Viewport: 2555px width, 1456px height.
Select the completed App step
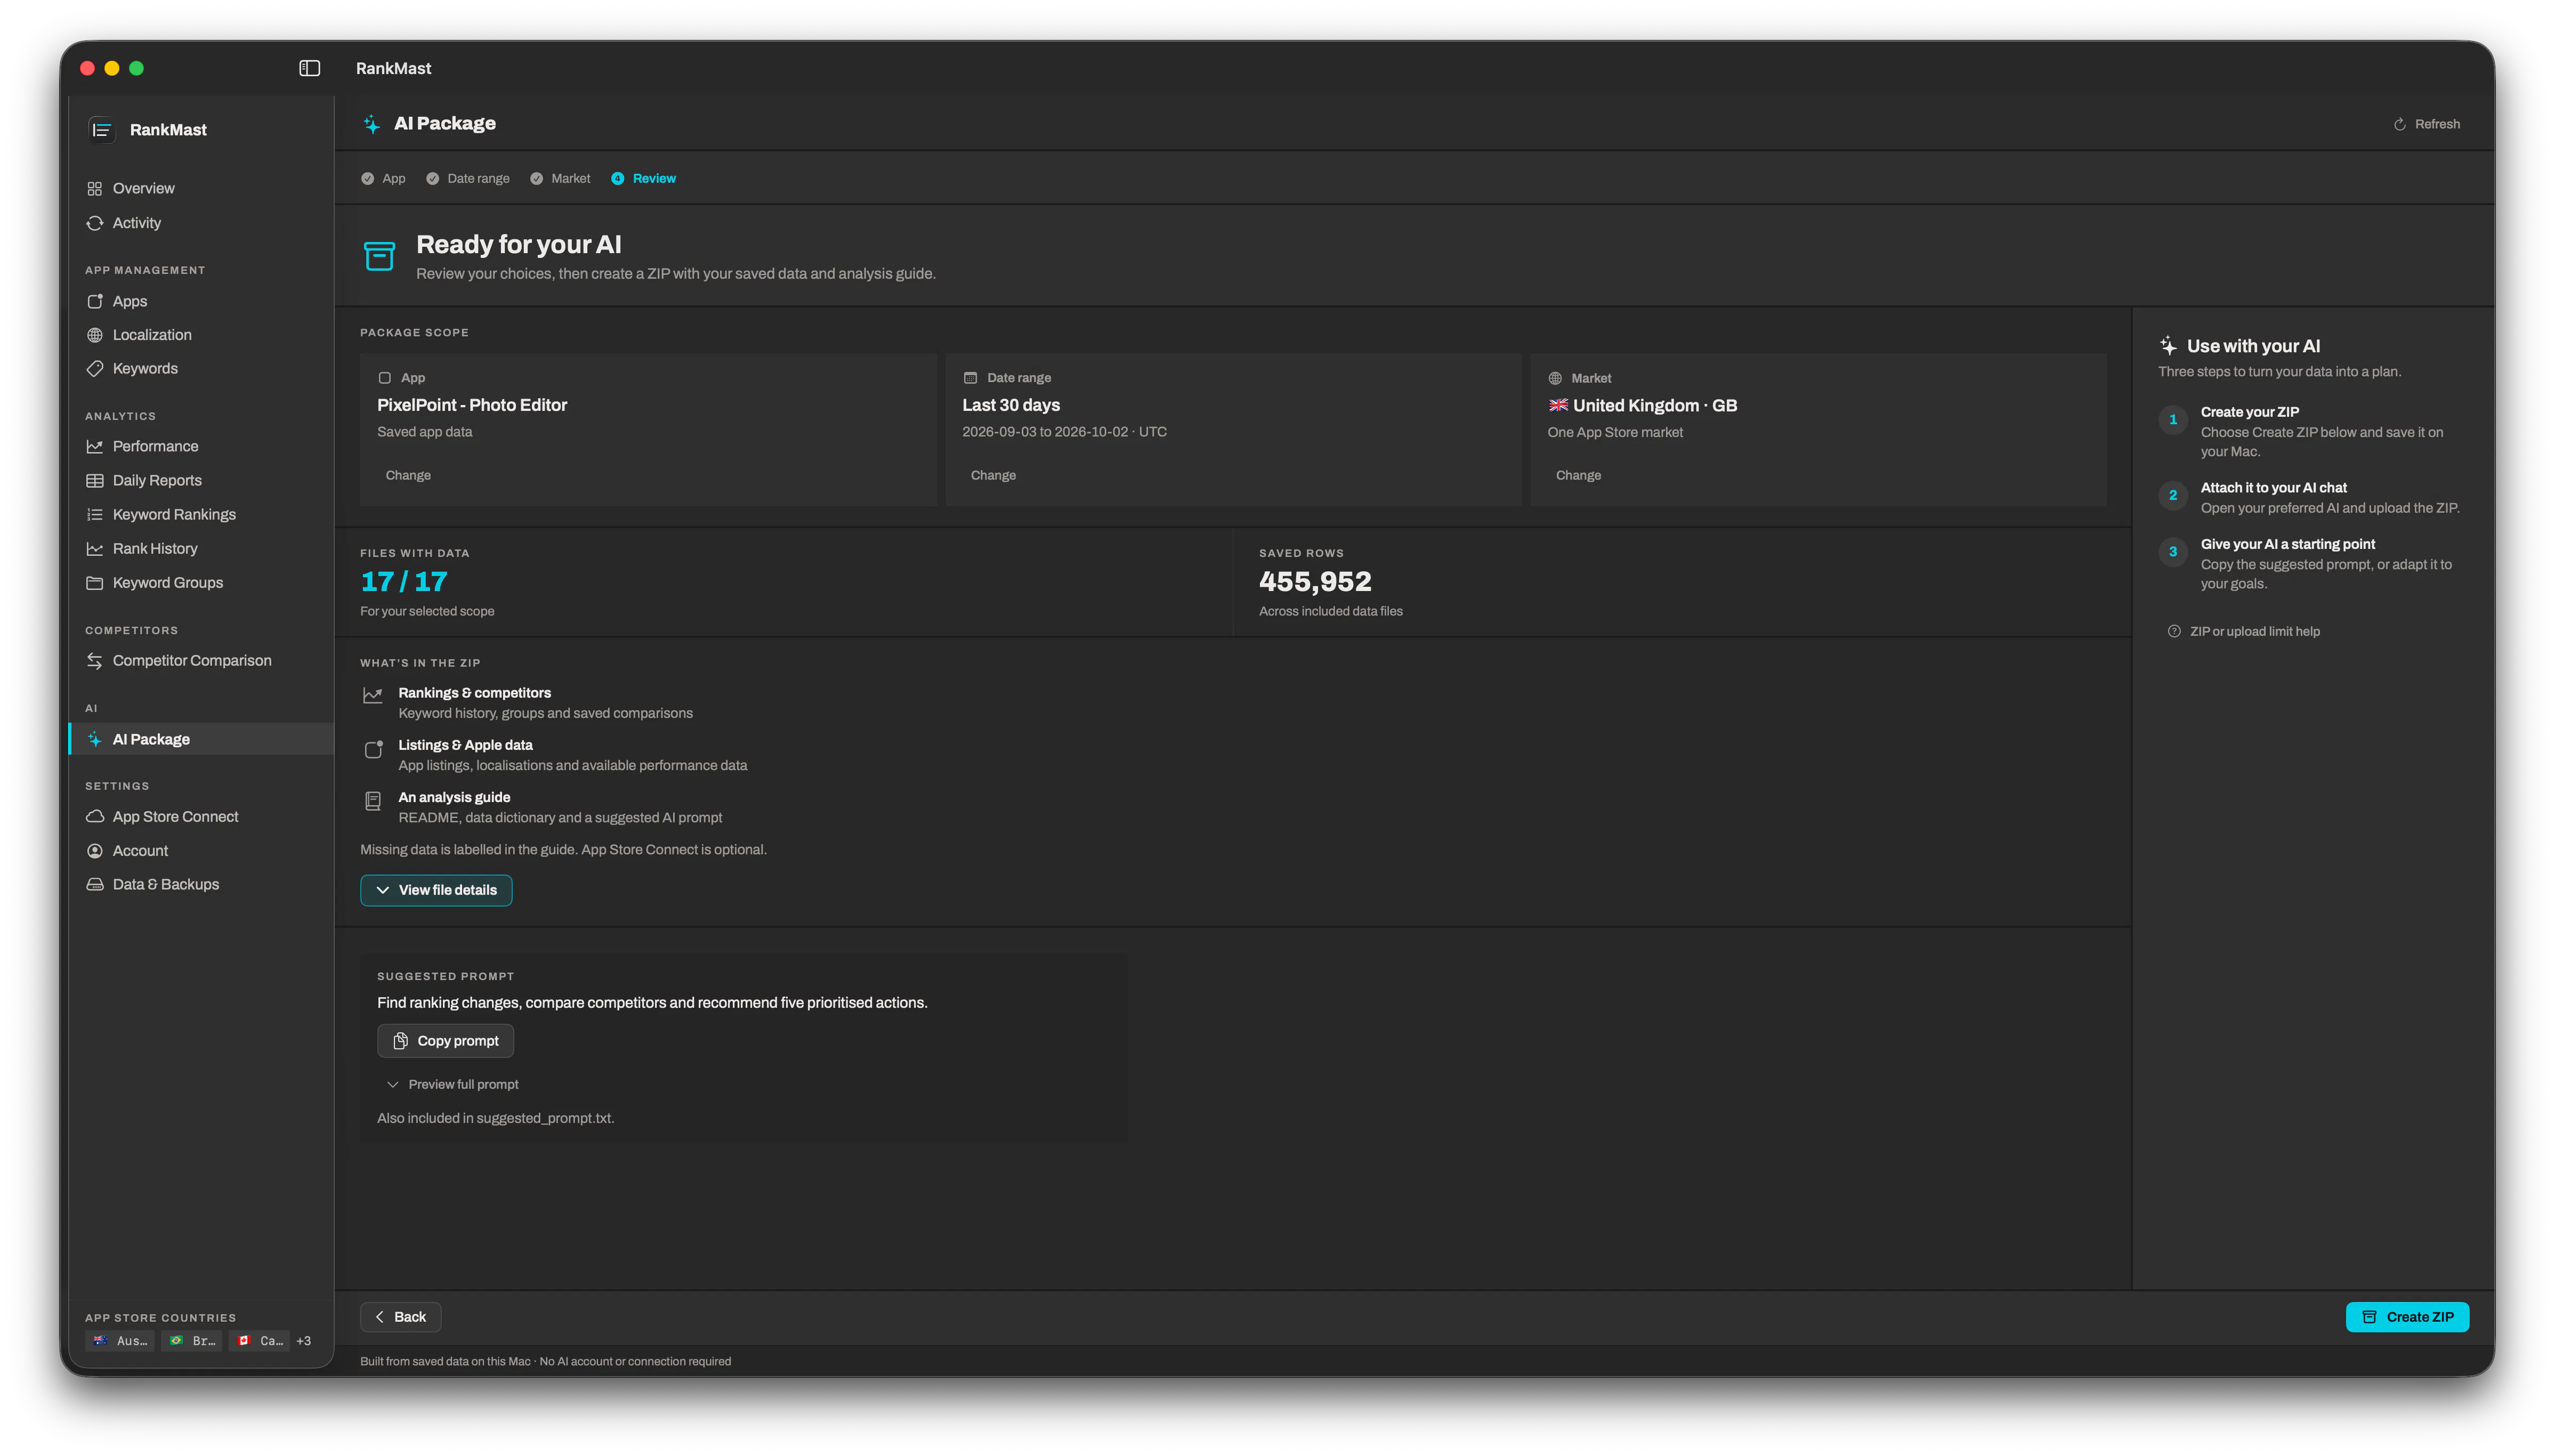pos(383,179)
